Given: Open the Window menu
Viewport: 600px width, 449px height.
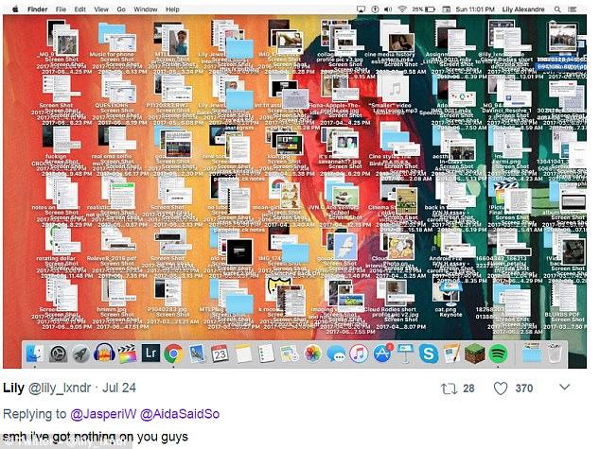Looking at the screenshot, I should click(x=145, y=9).
